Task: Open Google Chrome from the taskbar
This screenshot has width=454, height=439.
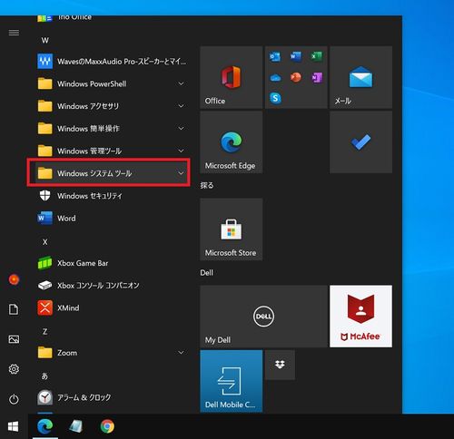Action: point(107,426)
